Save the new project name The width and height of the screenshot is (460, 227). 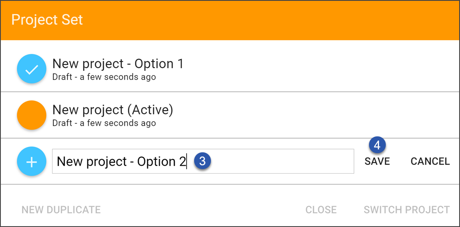pyautogui.click(x=377, y=161)
